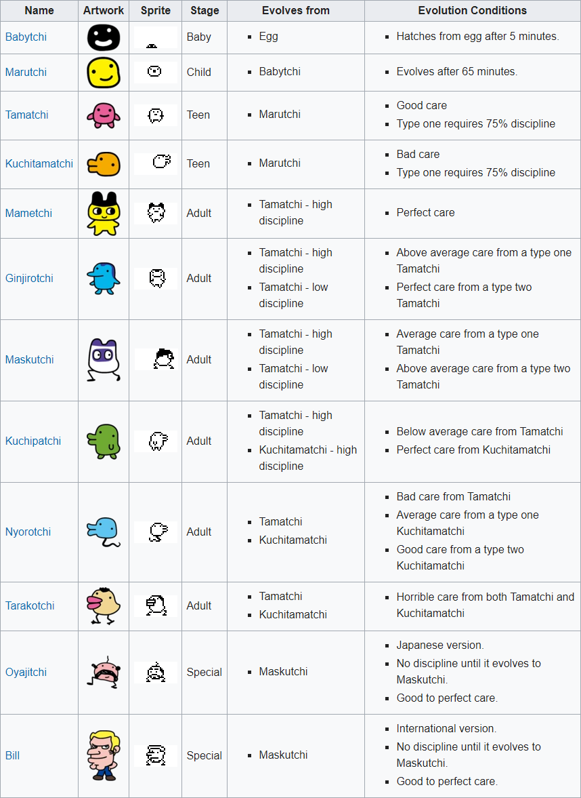This screenshot has height=798, width=581.
Task: Follow the Mametchi link
Action: (28, 213)
